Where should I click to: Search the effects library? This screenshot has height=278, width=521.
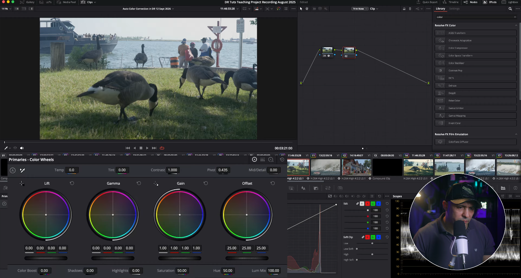point(510,9)
